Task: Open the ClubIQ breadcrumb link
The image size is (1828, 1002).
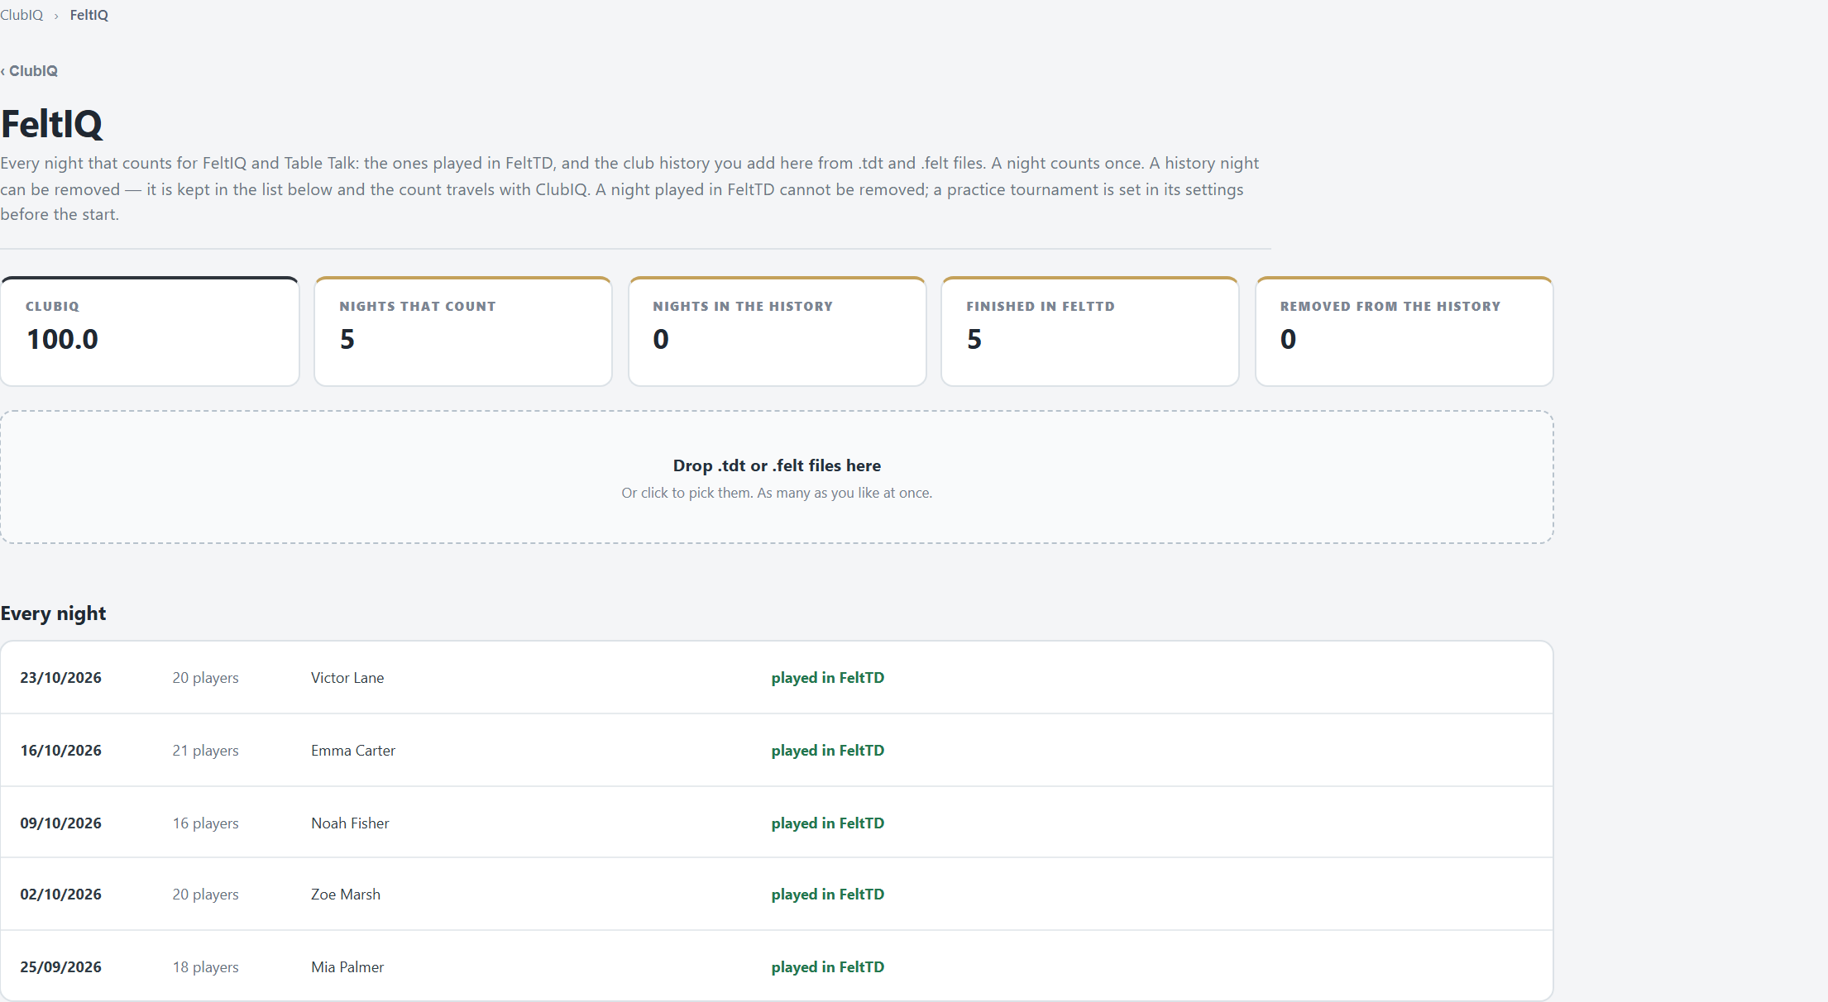Action: click(x=22, y=15)
